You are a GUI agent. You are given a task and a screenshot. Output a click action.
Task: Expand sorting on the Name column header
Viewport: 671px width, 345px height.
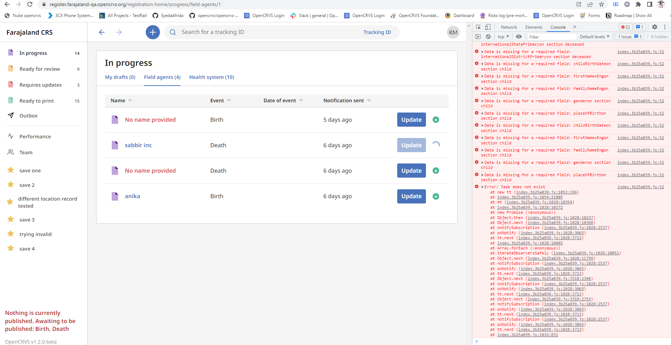coord(130,100)
